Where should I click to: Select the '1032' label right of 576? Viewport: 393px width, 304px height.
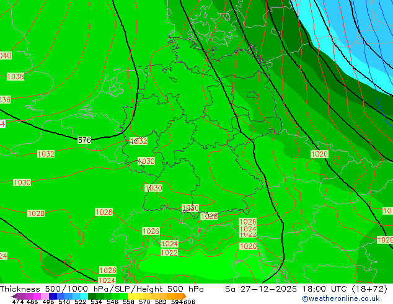click(139, 141)
